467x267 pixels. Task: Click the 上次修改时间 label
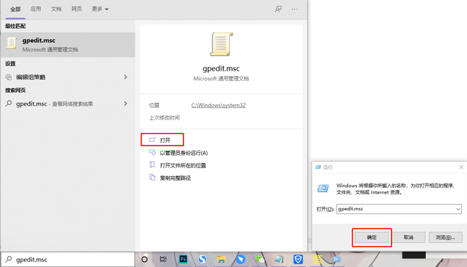(164, 117)
